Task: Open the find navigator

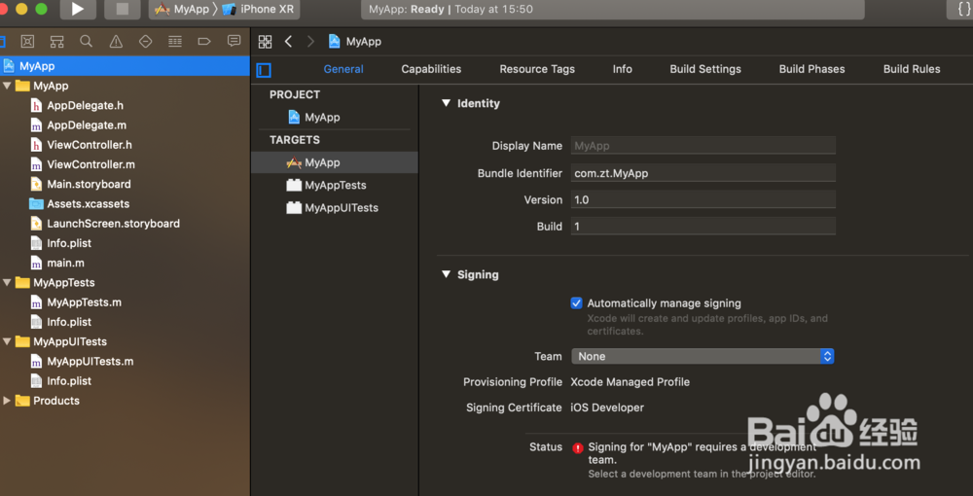Action: pos(87,42)
